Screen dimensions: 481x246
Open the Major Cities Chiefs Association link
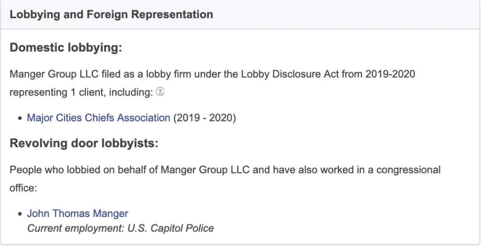click(99, 118)
